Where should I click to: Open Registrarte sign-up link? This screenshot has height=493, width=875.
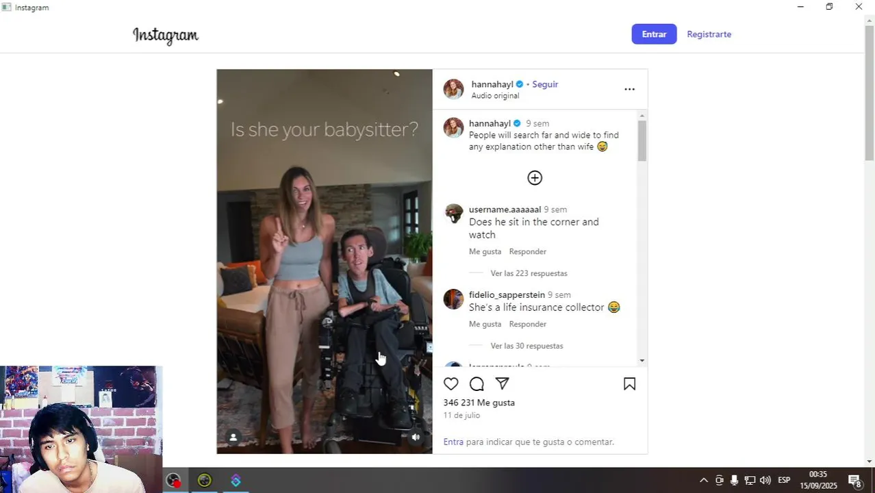(x=709, y=34)
